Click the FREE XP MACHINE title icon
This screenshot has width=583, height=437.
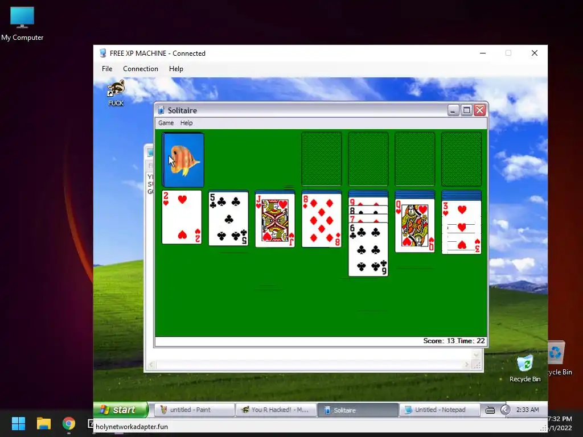pos(103,53)
